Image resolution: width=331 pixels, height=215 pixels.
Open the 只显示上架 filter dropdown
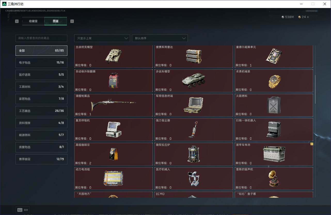tap(102, 38)
